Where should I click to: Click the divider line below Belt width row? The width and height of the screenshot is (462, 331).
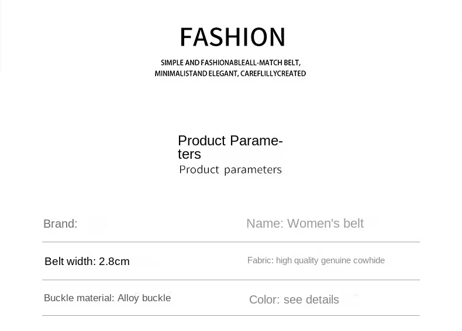point(230,280)
